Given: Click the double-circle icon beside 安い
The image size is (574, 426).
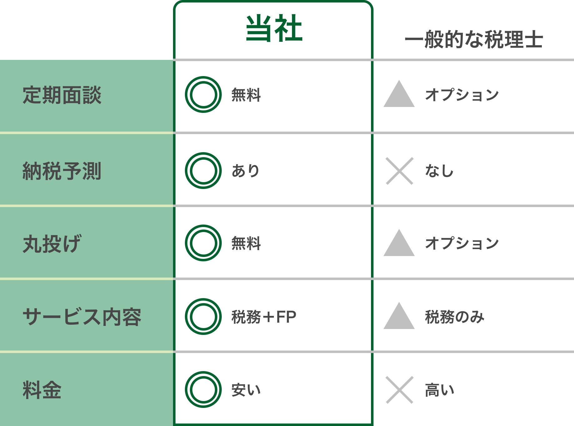Looking at the screenshot, I should pyautogui.click(x=203, y=390).
